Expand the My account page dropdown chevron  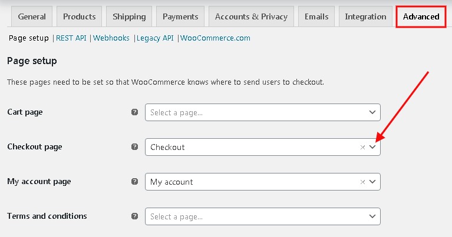[372, 182]
